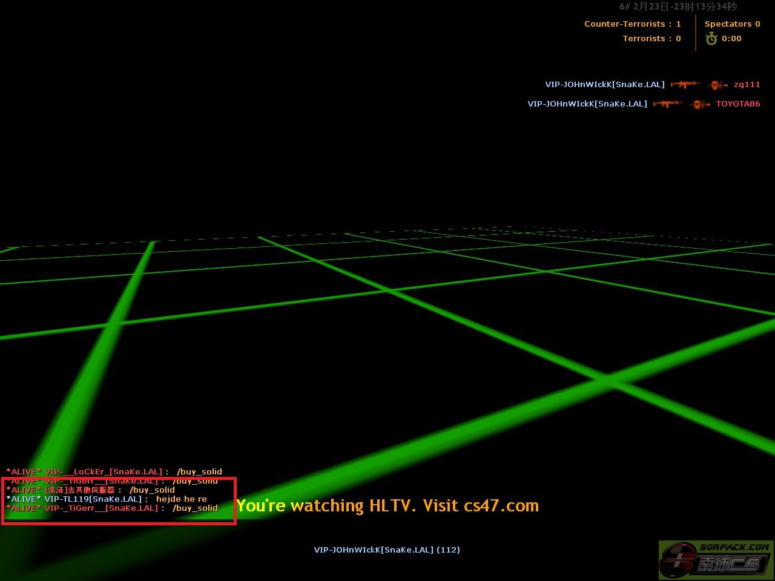Click the Counter-Terrorists score label
The image size is (775, 581).
point(632,24)
